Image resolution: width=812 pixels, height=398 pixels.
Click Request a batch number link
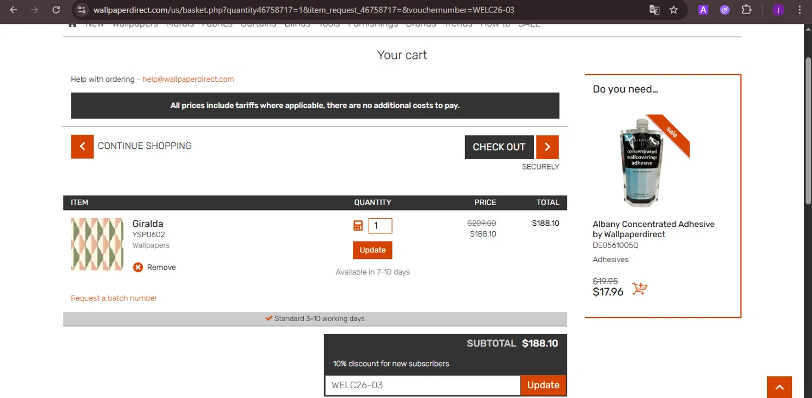click(114, 298)
